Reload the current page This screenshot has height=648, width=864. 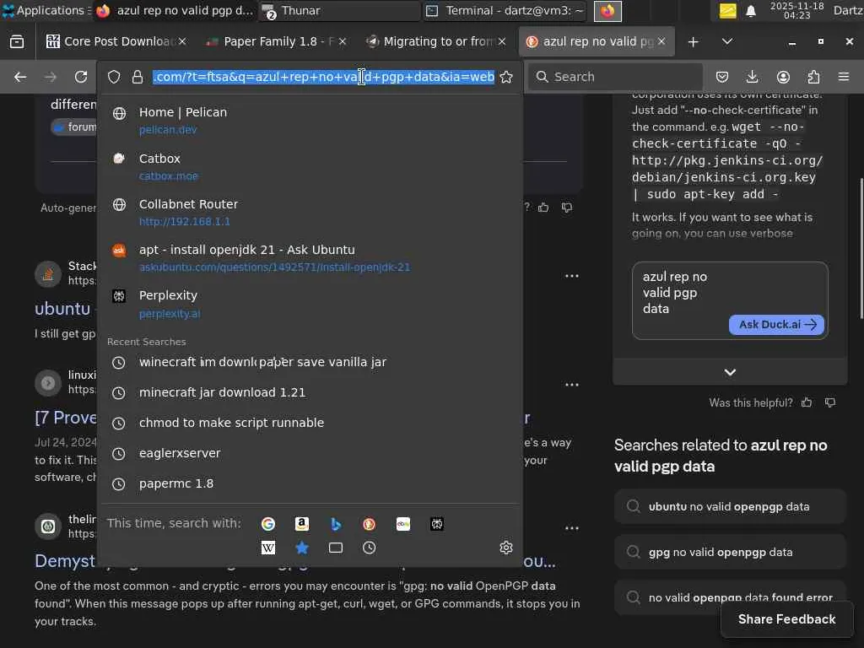click(81, 77)
